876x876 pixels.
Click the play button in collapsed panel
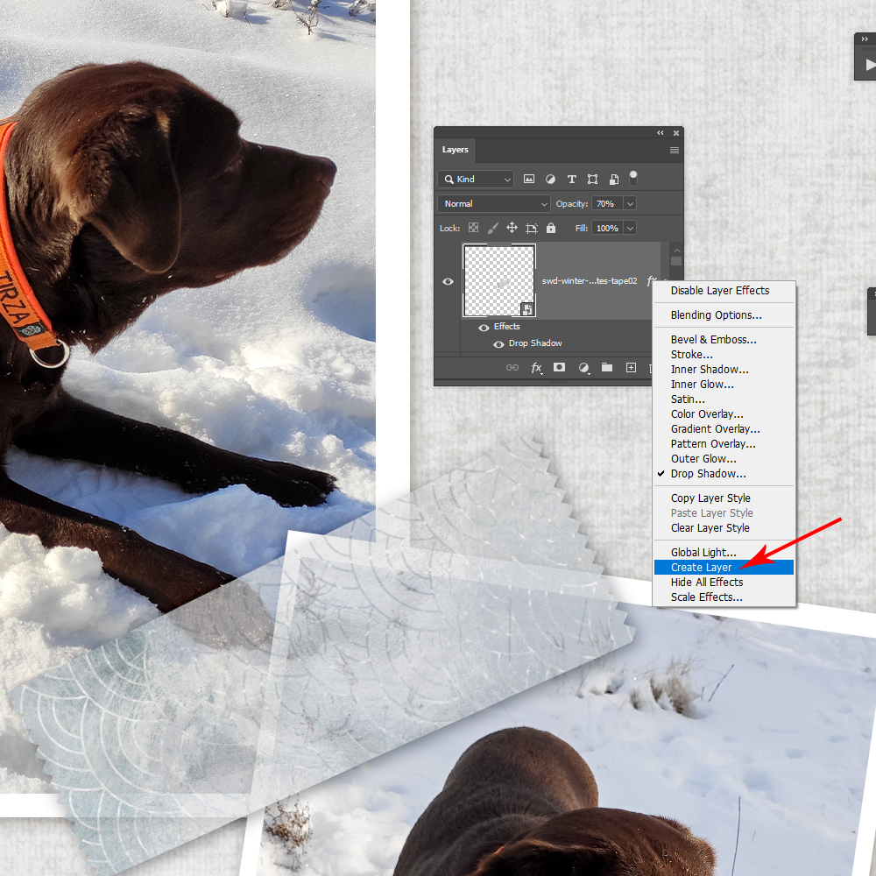tap(869, 66)
